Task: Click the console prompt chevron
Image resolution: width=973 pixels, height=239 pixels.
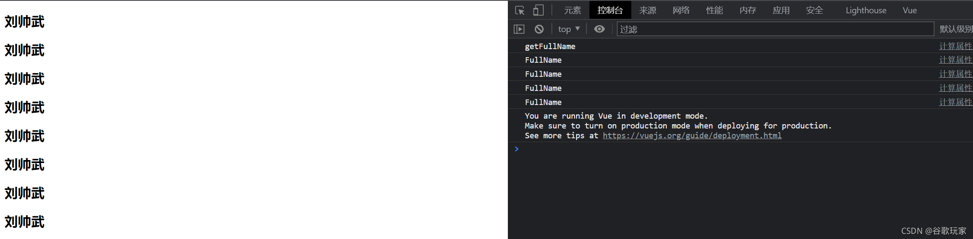Action: [516, 149]
